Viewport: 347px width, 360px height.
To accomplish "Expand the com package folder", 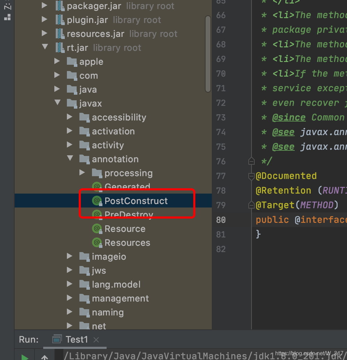I will tap(57, 75).
